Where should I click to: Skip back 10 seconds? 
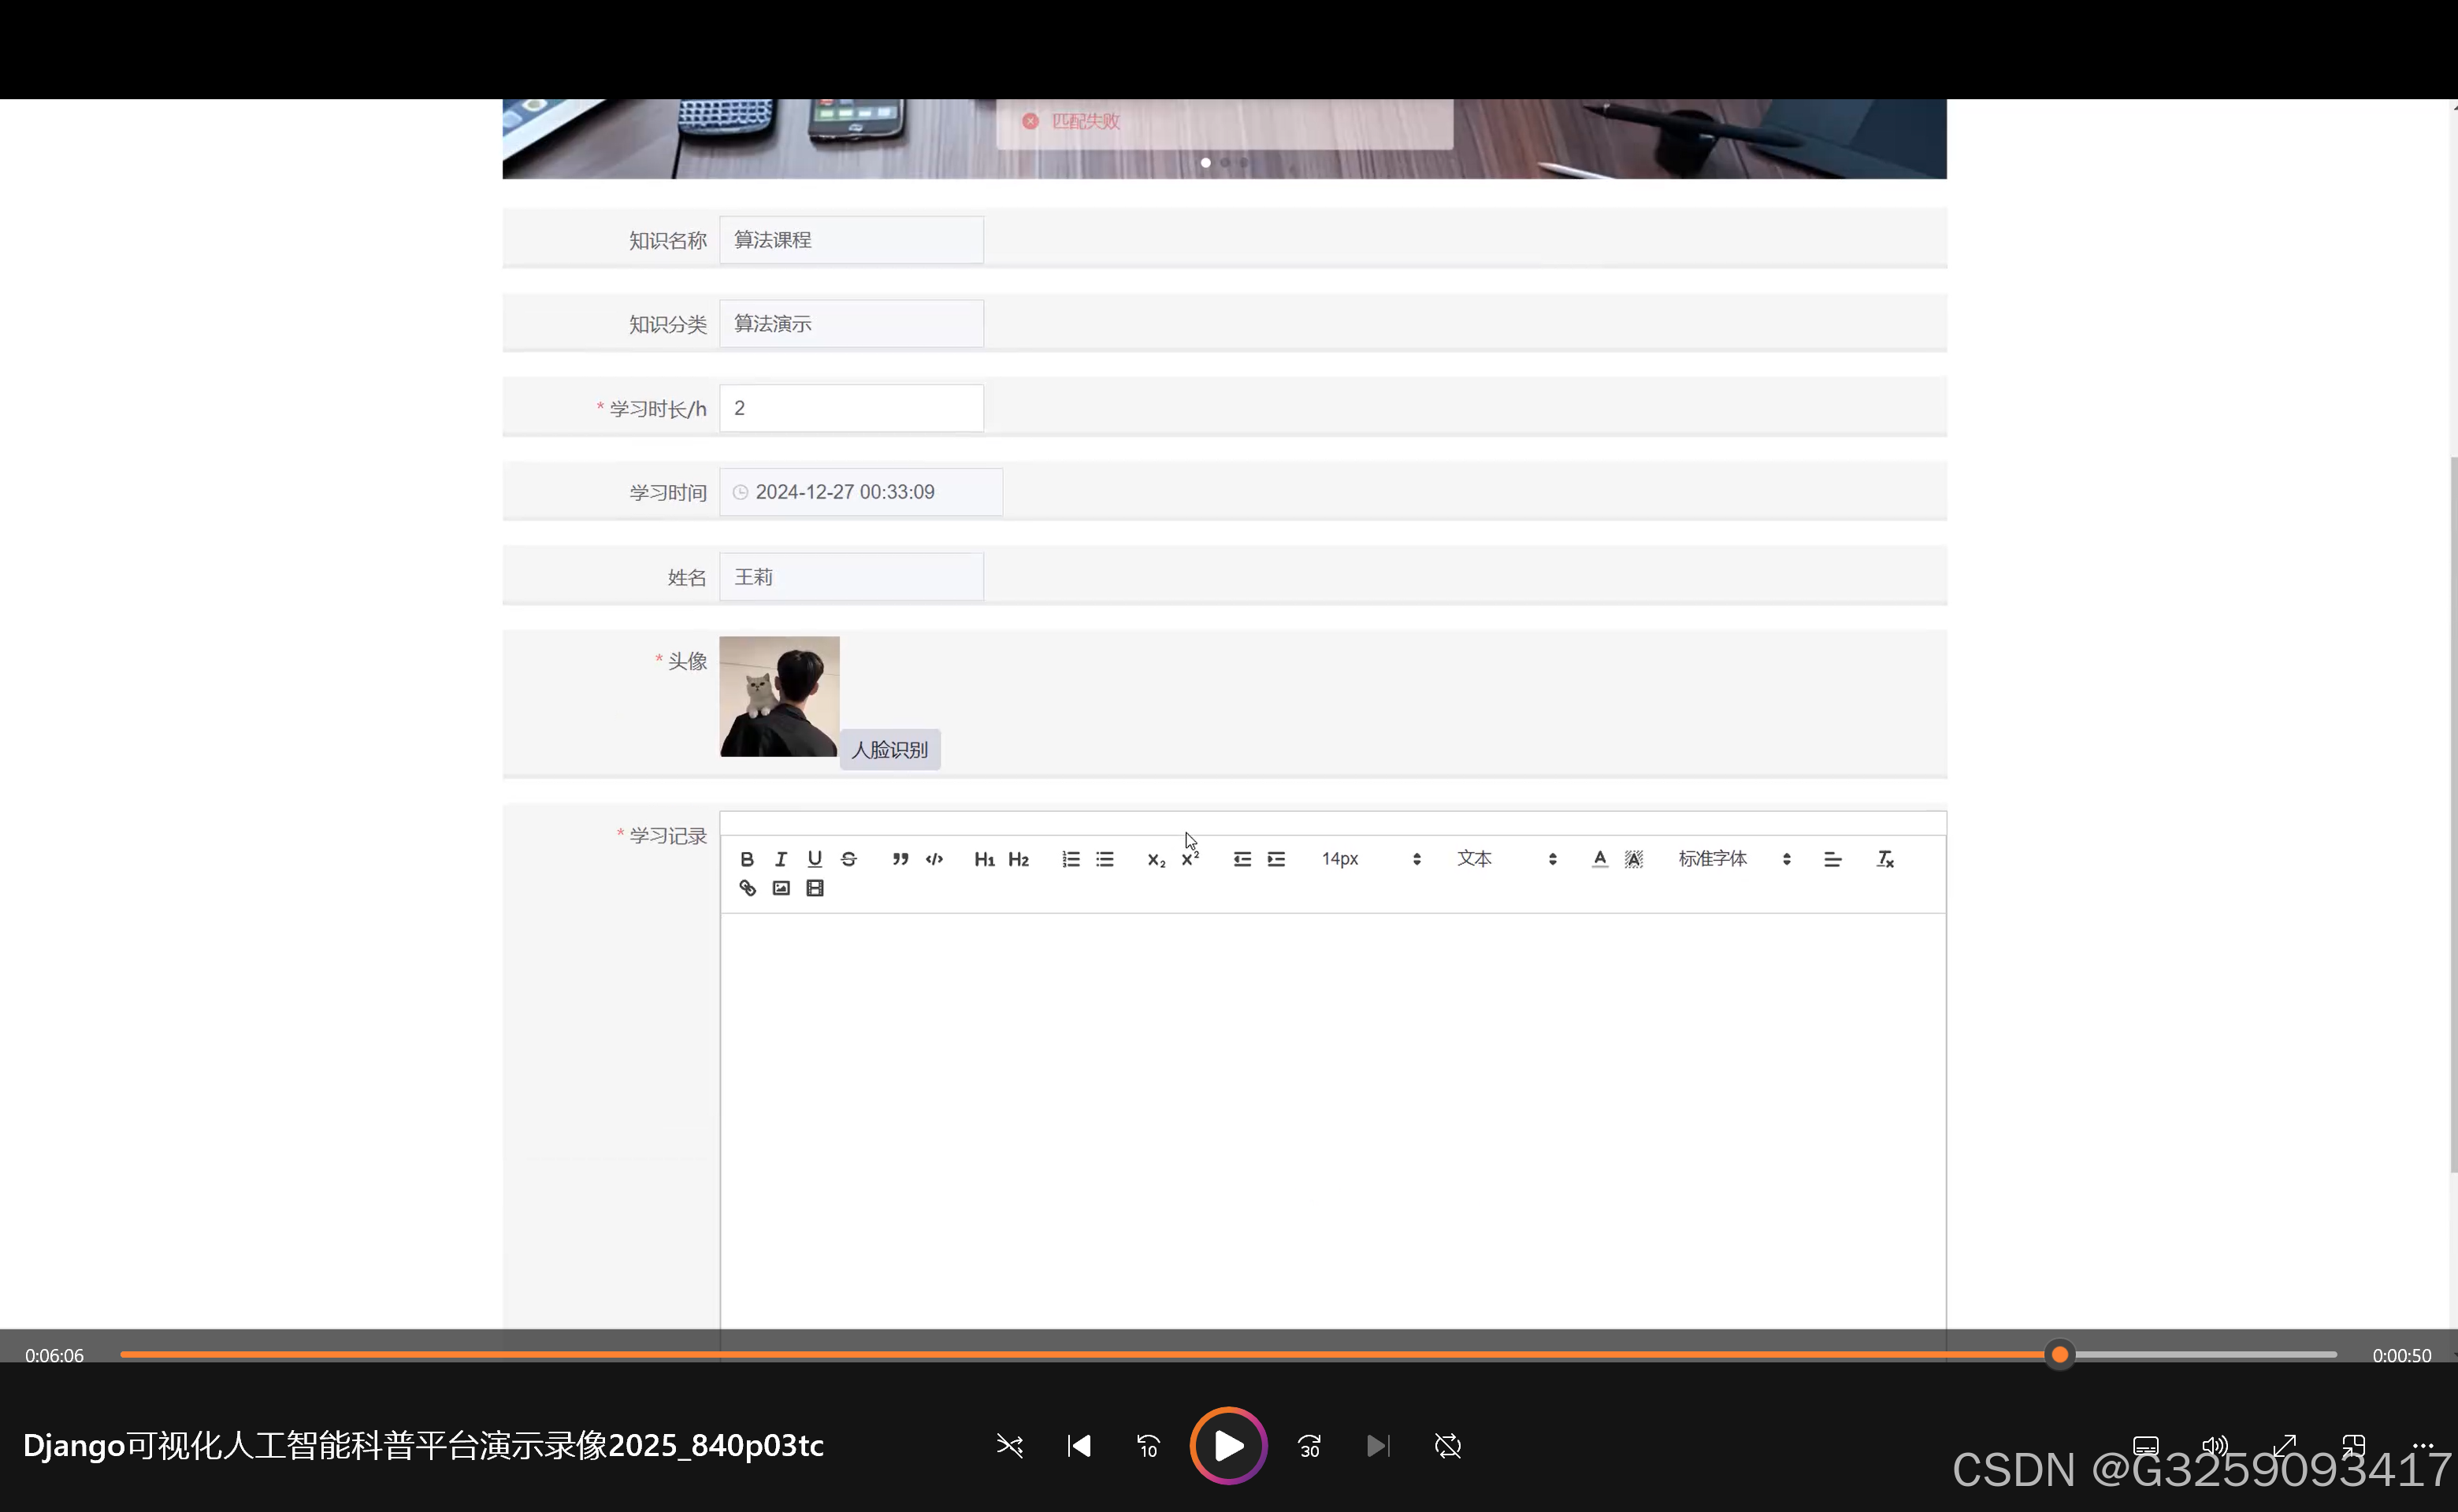click(x=1148, y=1446)
